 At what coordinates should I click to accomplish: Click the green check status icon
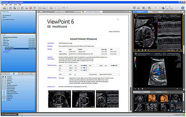[184, 115]
